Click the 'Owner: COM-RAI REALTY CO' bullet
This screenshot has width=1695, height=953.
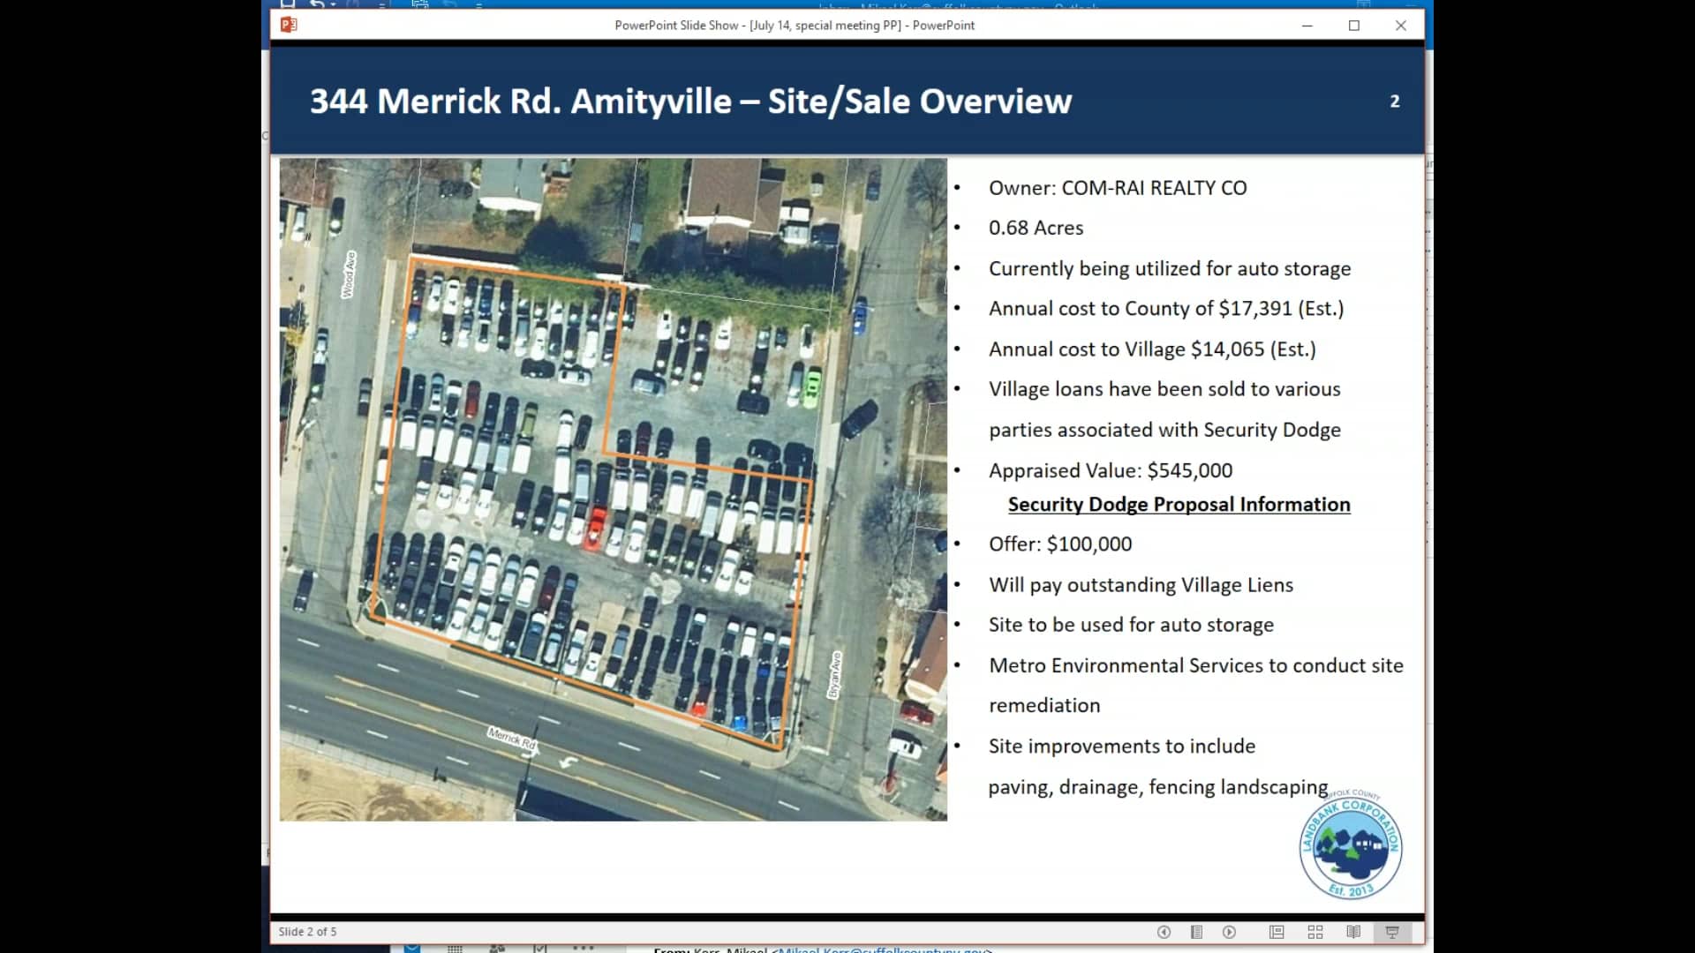(x=1118, y=188)
